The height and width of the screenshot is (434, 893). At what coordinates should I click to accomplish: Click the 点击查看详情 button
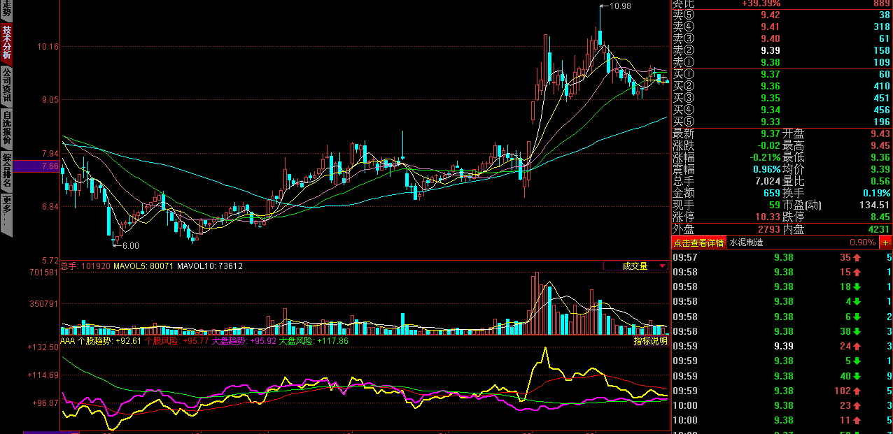click(x=698, y=243)
